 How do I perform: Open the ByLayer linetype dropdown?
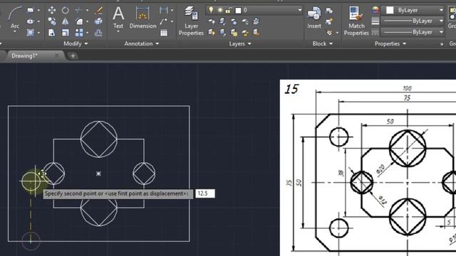point(441,32)
